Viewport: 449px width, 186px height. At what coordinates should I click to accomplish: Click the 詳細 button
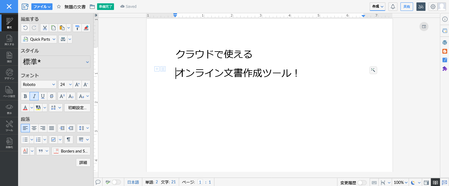coord(83,162)
